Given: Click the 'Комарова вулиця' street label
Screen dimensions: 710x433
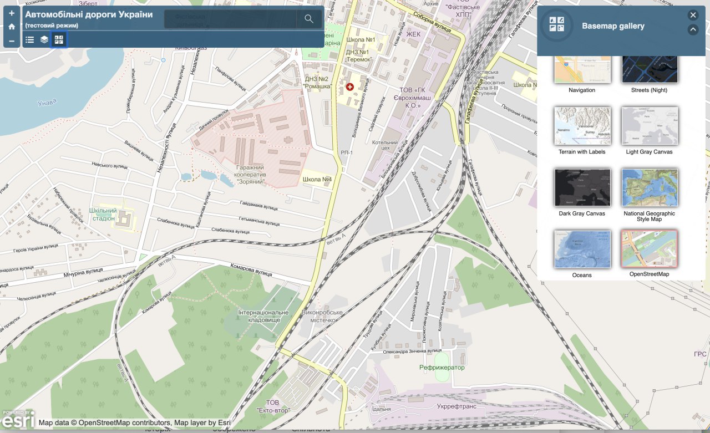Looking at the screenshot, I should tap(251, 269).
